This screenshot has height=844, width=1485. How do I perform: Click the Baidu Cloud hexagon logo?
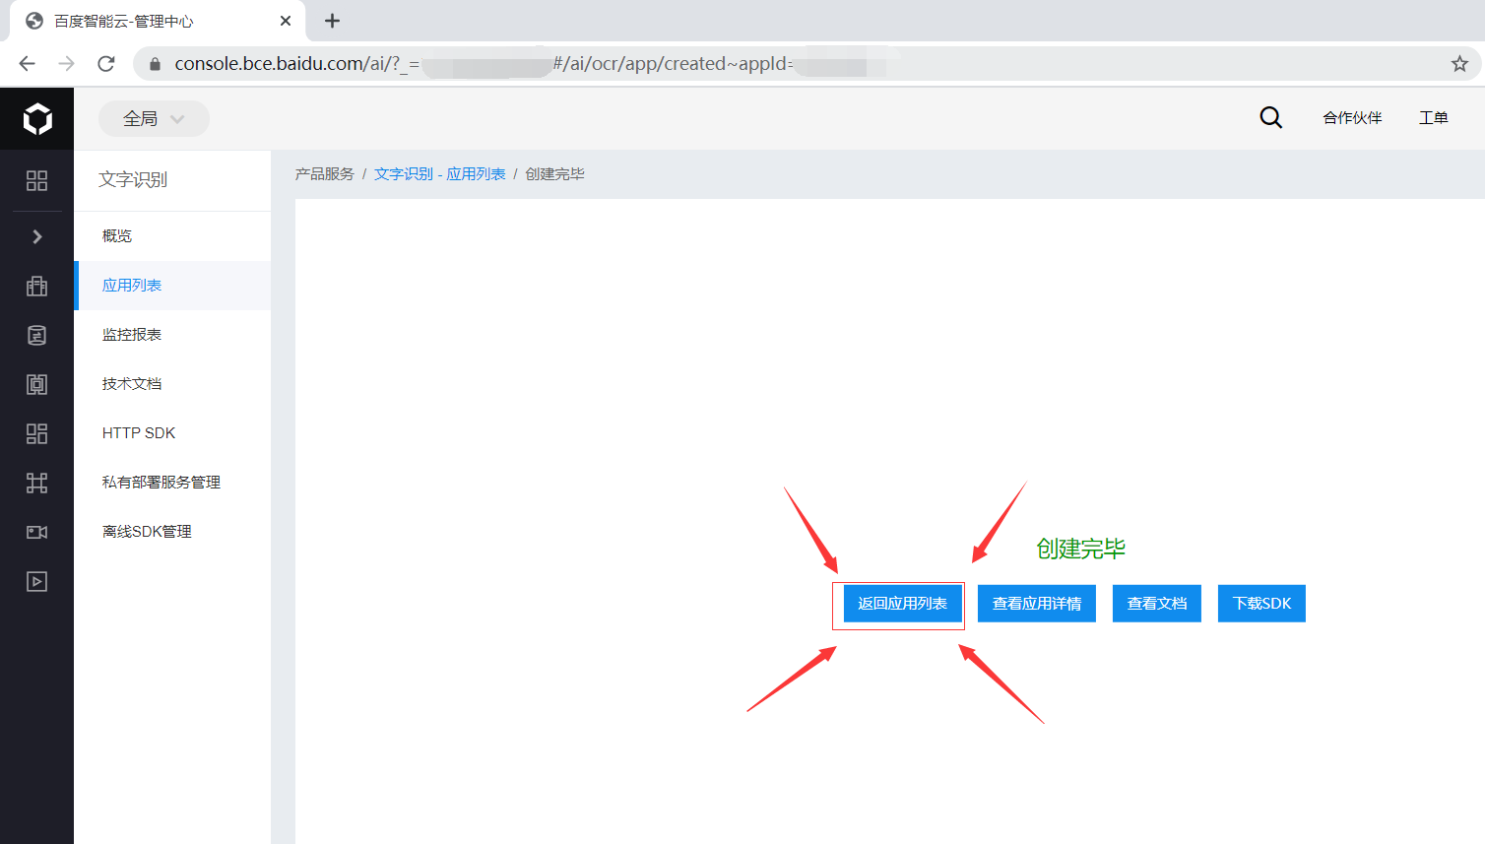(x=36, y=119)
